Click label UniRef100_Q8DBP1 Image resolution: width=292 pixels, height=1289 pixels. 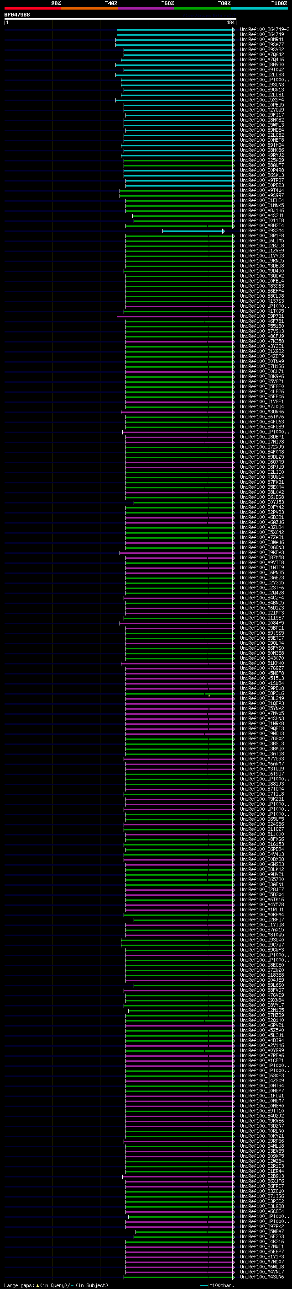click(262, 437)
